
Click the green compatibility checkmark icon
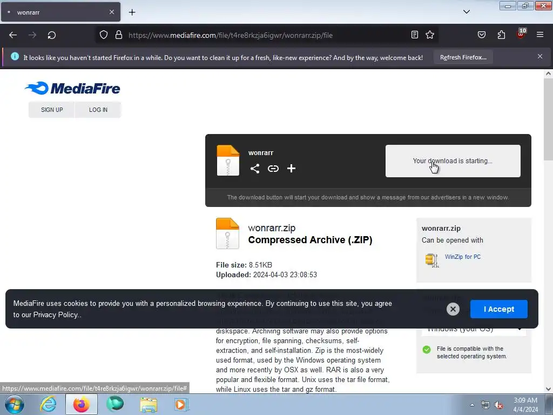pos(427,350)
